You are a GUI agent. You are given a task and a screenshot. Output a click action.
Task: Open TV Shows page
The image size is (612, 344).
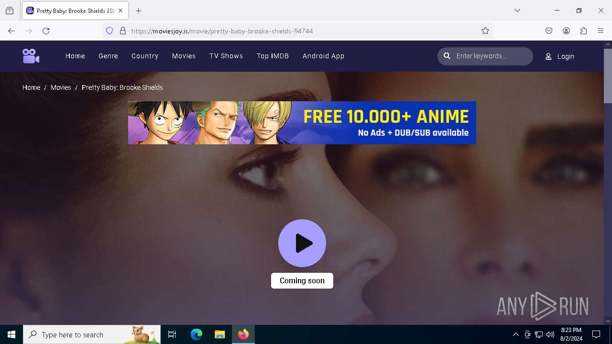[x=226, y=56]
